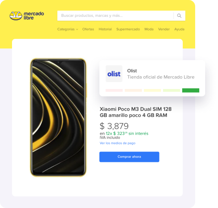The image size is (218, 208).
Task: Click the Xiaomi Poco M3 phone image
Action: click(58, 117)
